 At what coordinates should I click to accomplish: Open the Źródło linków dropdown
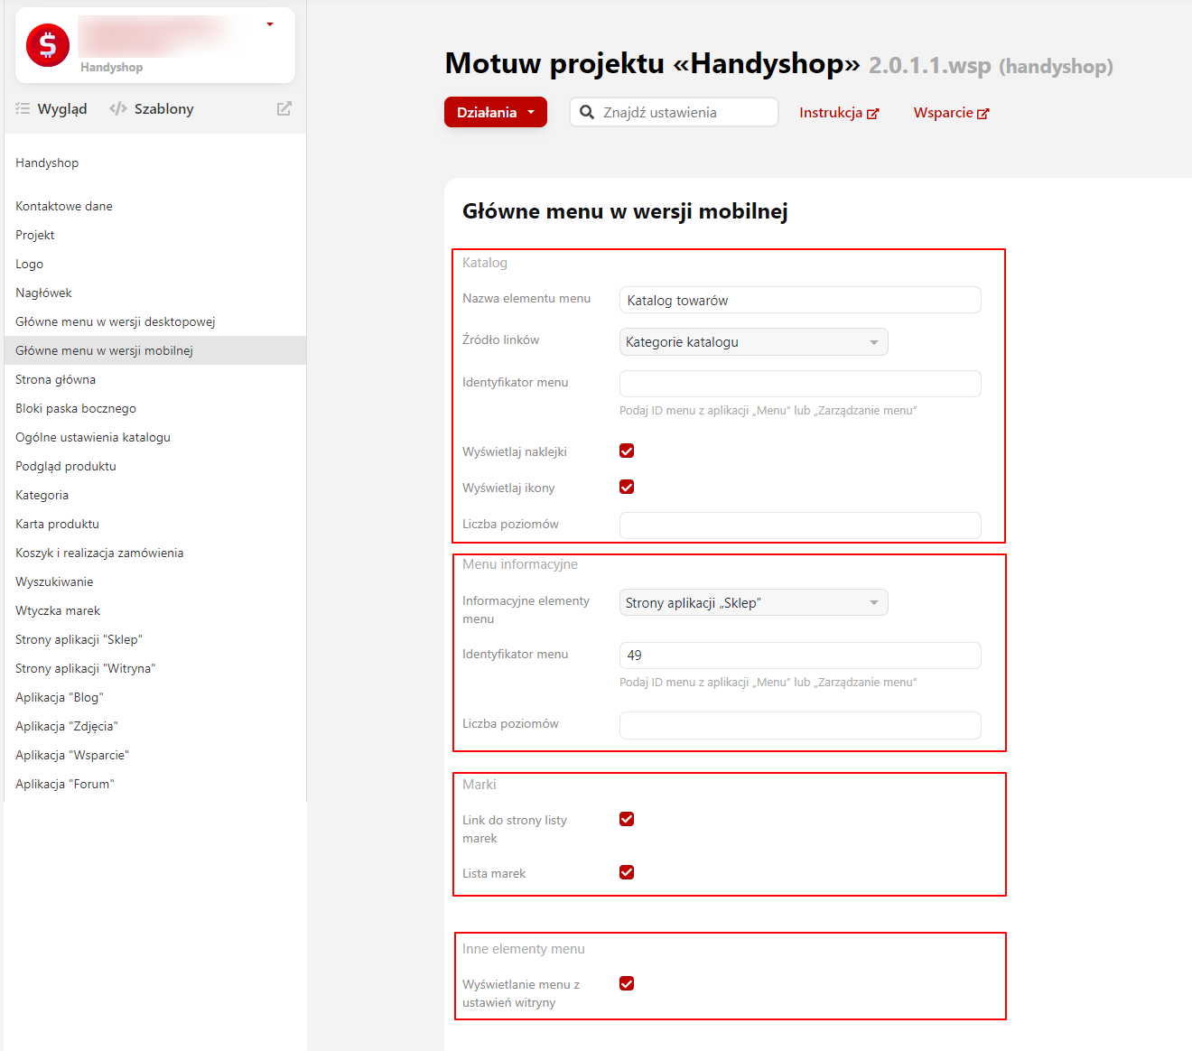754,341
